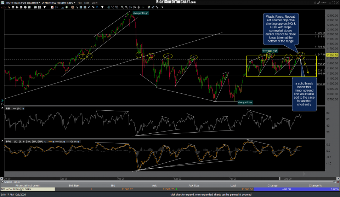Image resolution: width=340 pixels, height=197 pixels.
Task: Open the File menu
Action: (80, 3)
